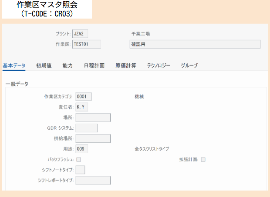Click the QDR システム input field
270x197 pixels.
tap(87, 128)
